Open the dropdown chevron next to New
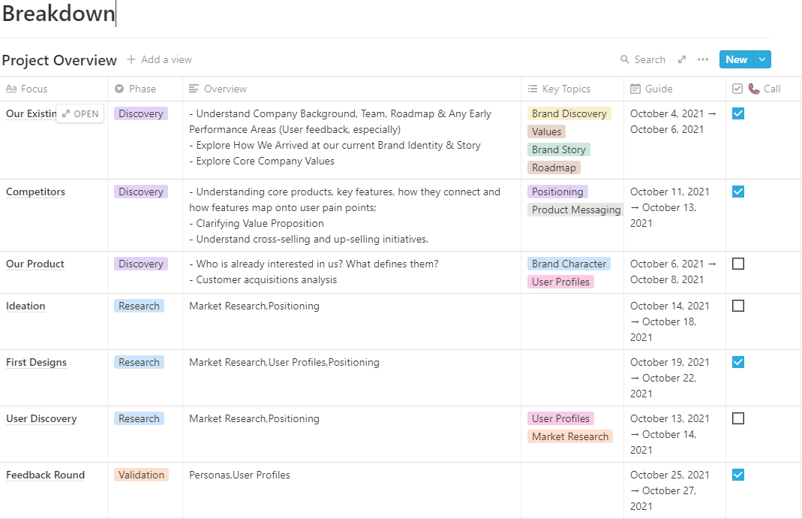 [x=763, y=59]
